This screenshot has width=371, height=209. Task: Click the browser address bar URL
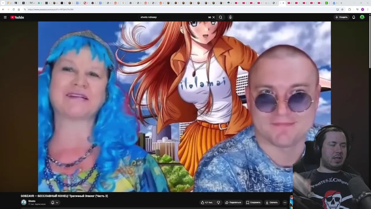click(50, 9)
